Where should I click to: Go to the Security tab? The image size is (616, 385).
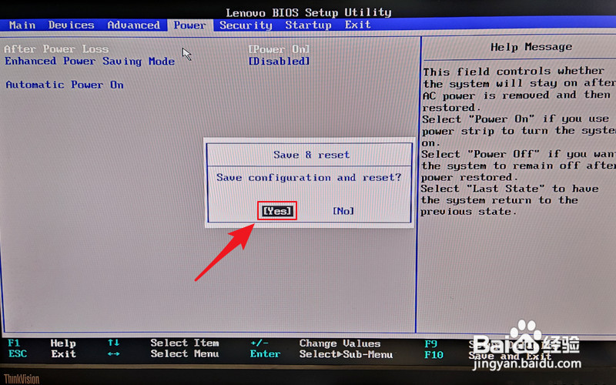point(246,25)
